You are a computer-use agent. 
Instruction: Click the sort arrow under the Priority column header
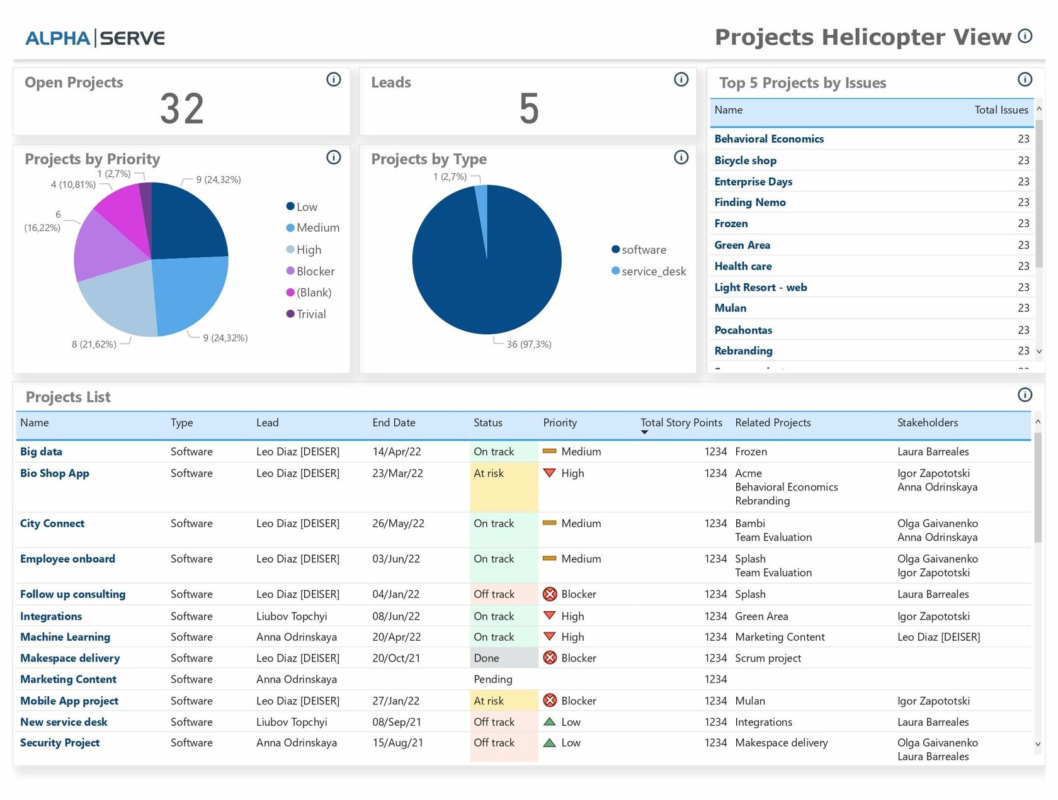pyautogui.click(x=644, y=432)
